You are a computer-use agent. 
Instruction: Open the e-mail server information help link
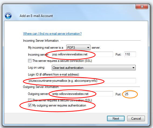52,34
